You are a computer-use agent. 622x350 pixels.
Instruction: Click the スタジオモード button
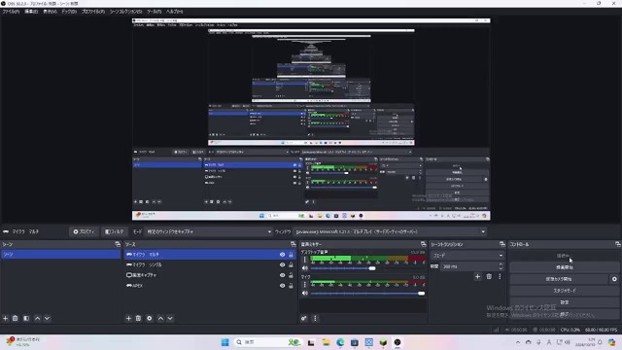click(x=564, y=291)
